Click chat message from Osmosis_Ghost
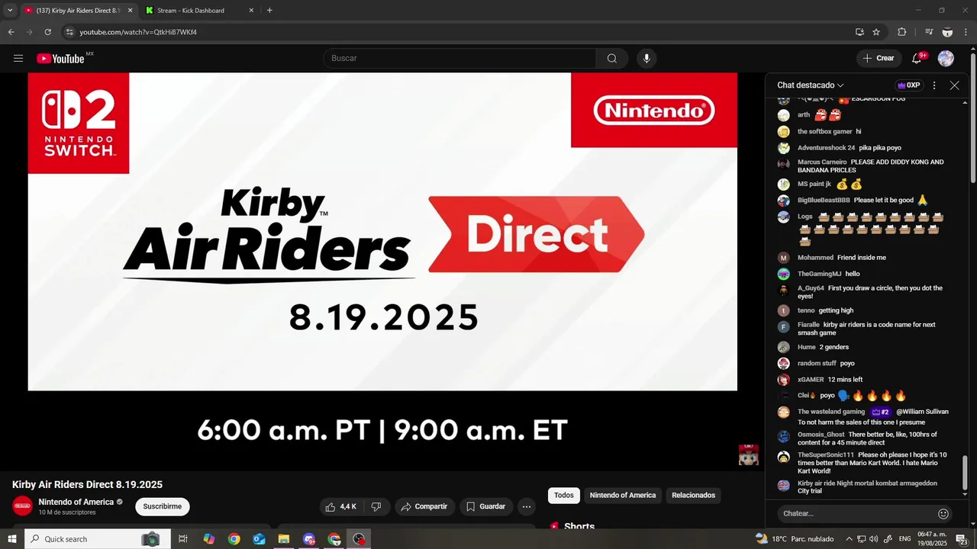The image size is (977, 549). pyautogui.click(x=872, y=438)
